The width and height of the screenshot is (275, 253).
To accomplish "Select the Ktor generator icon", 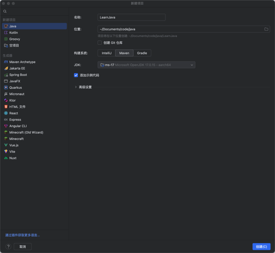I will pyautogui.click(x=6, y=100).
